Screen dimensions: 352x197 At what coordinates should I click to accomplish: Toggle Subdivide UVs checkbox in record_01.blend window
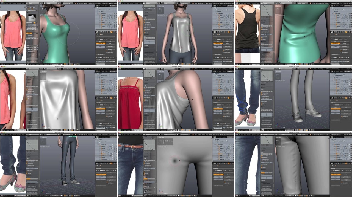[106, 51]
